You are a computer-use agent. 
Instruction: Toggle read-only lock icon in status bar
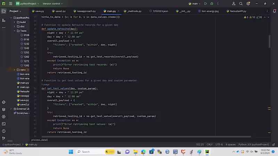pyautogui.click(x=273, y=145)
